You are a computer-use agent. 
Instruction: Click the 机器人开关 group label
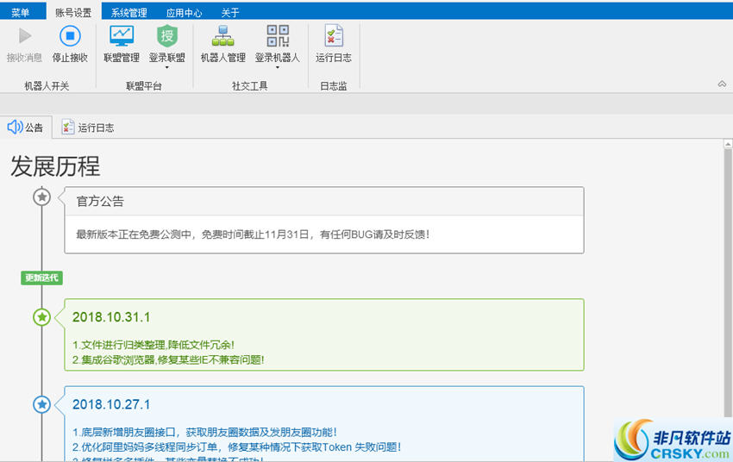(x=47, y=86)
